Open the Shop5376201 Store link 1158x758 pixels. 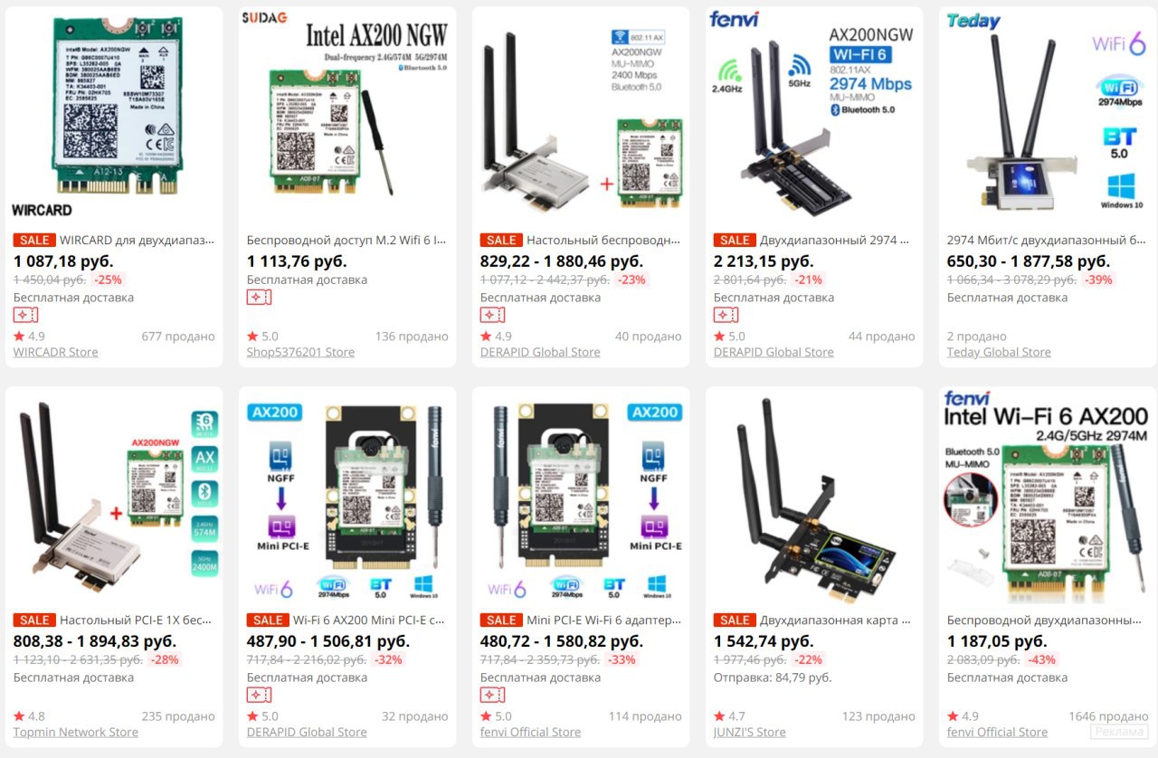pyautogui.click(x=300, y=352)
